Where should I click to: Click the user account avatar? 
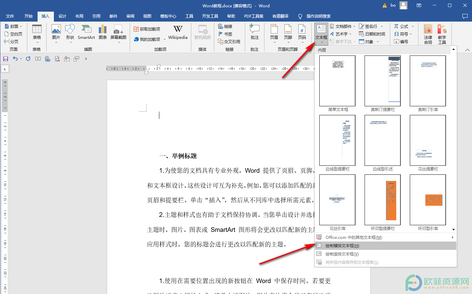(x=403, y=5)
